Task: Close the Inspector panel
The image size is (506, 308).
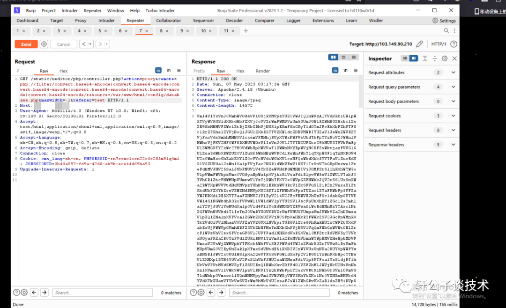Action: click(x=454, y=59)
